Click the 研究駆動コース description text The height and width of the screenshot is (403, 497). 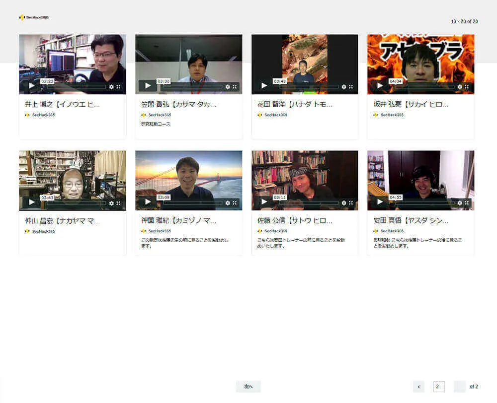[x=156, y=124]
